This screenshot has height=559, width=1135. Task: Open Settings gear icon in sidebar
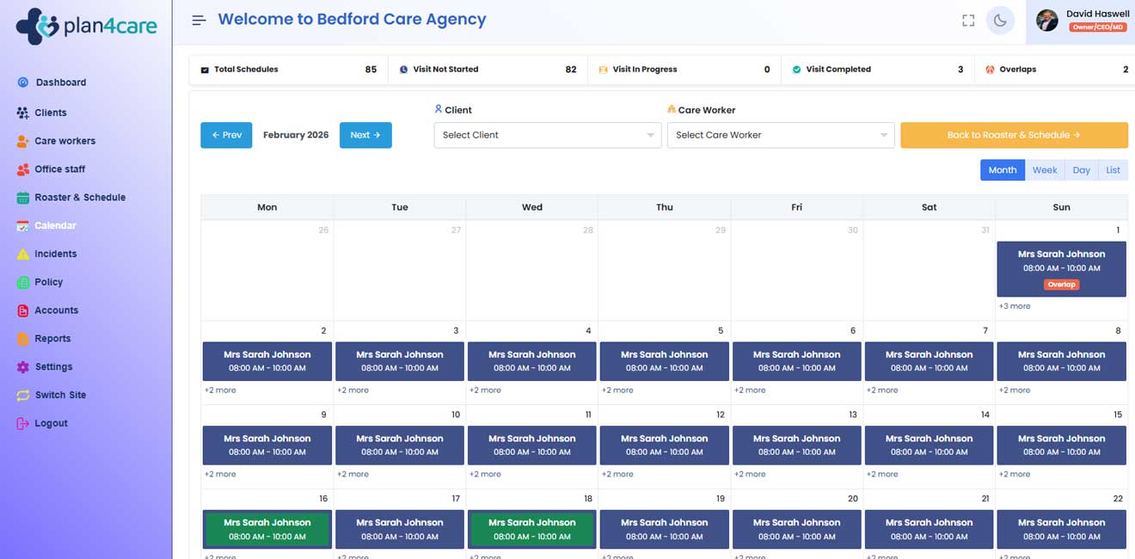[x=23, y=367]
